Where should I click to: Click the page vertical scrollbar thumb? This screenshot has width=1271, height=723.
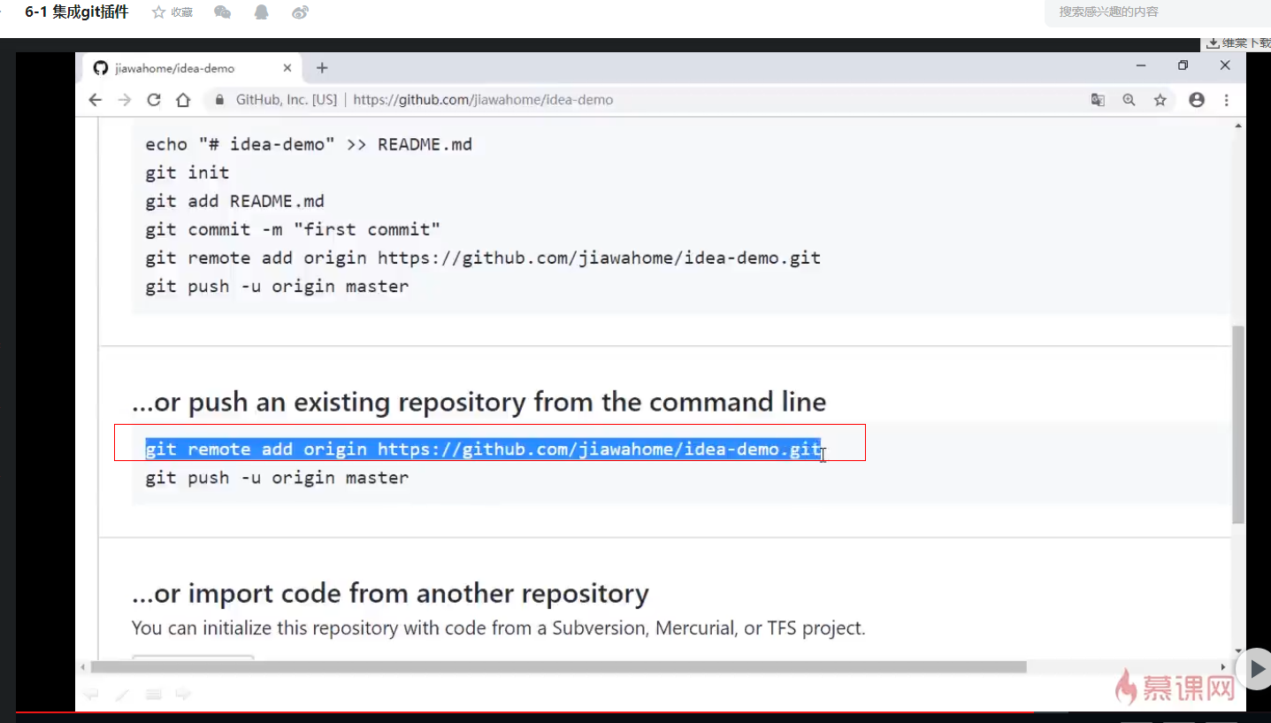pyautogui.click(x=1238, y=423)
